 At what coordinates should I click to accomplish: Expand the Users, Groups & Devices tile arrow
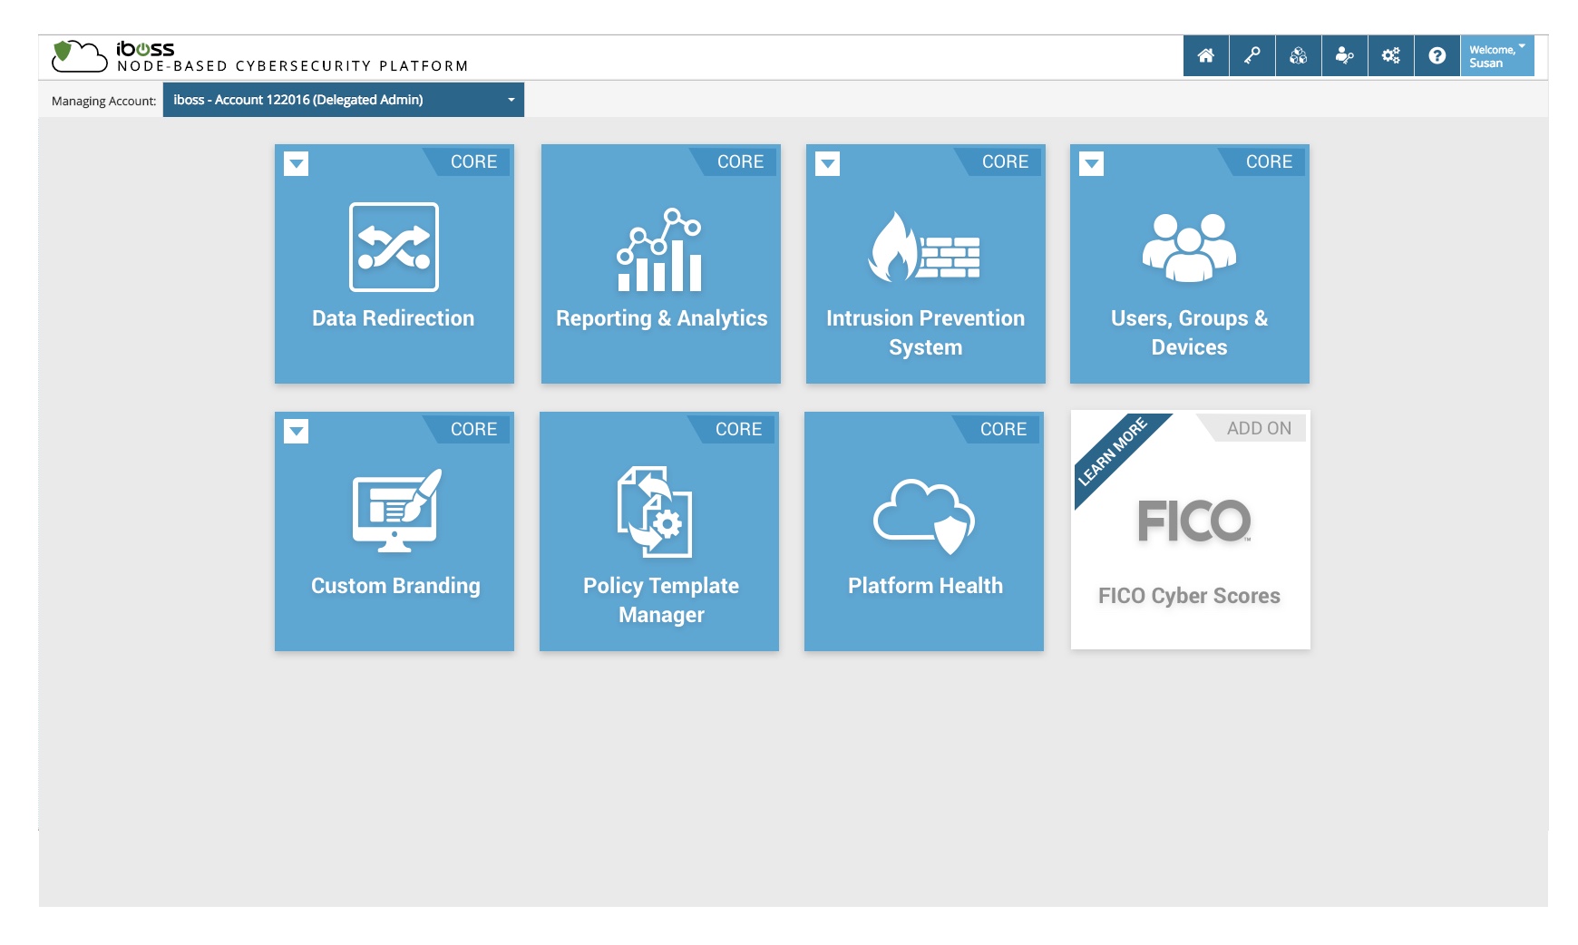tap(1092, 163)
